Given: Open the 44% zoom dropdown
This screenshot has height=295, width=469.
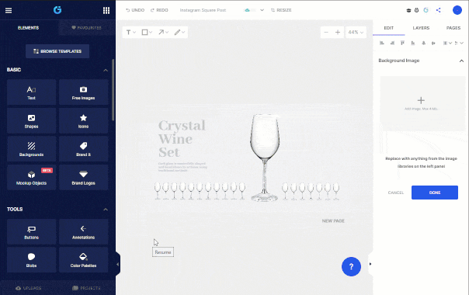Looking at the screenshot, I should (356, 33).
